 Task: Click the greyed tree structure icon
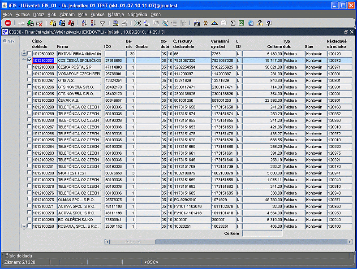click(x=183, y=23)
